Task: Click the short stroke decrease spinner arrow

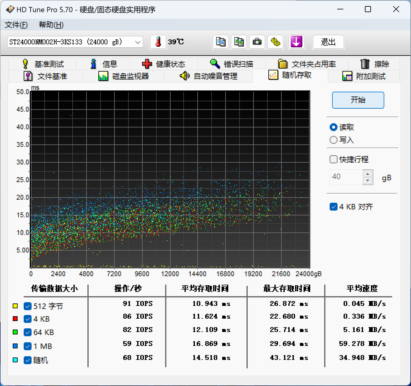Action: tap(368, 181)
